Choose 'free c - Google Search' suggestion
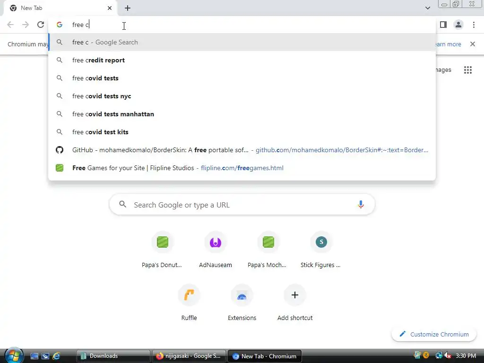This screenshot has width=484, height=363. (x=242, y=42)
